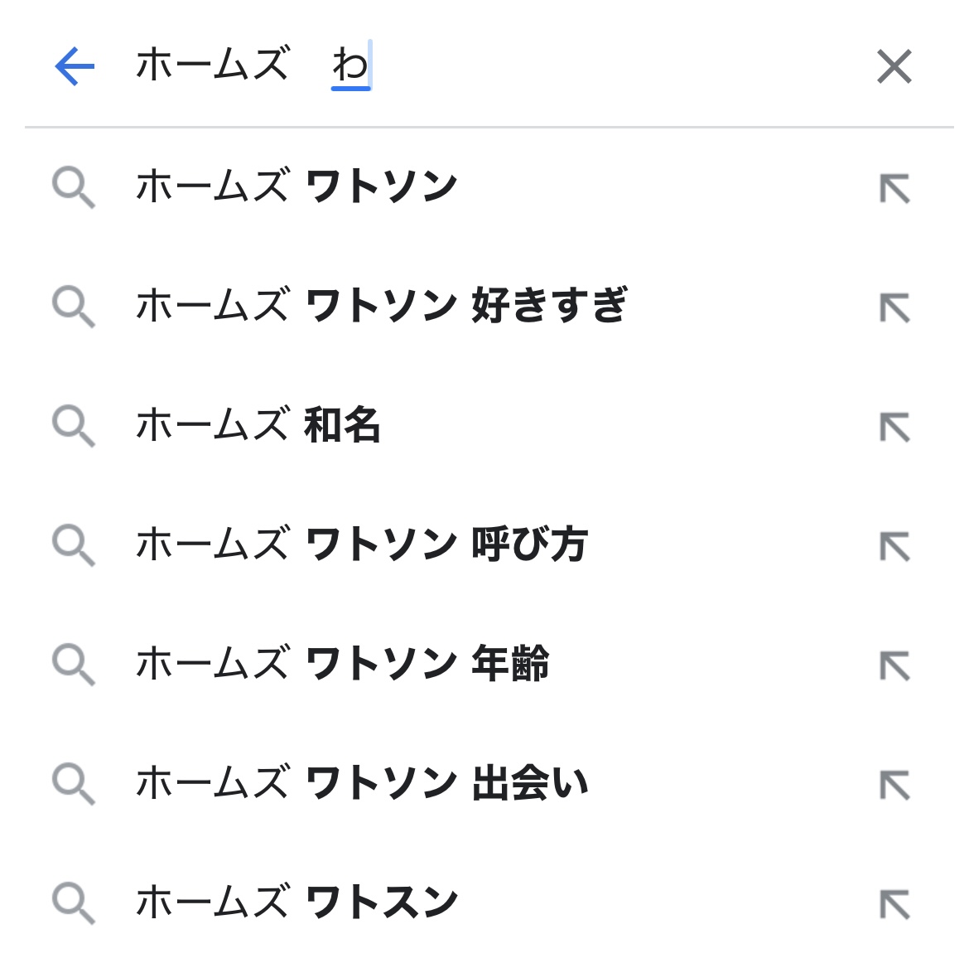Image resolution: width=969 pixels, height=958 pixels.
Task: Select suggestion ホームズ ワトソン 出会い
Action: pyautogui.click(x=361, y=783)
